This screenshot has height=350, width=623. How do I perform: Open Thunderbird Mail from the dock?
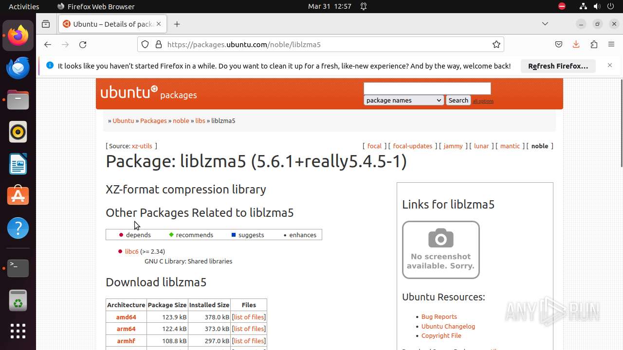(x=18, y=68)
